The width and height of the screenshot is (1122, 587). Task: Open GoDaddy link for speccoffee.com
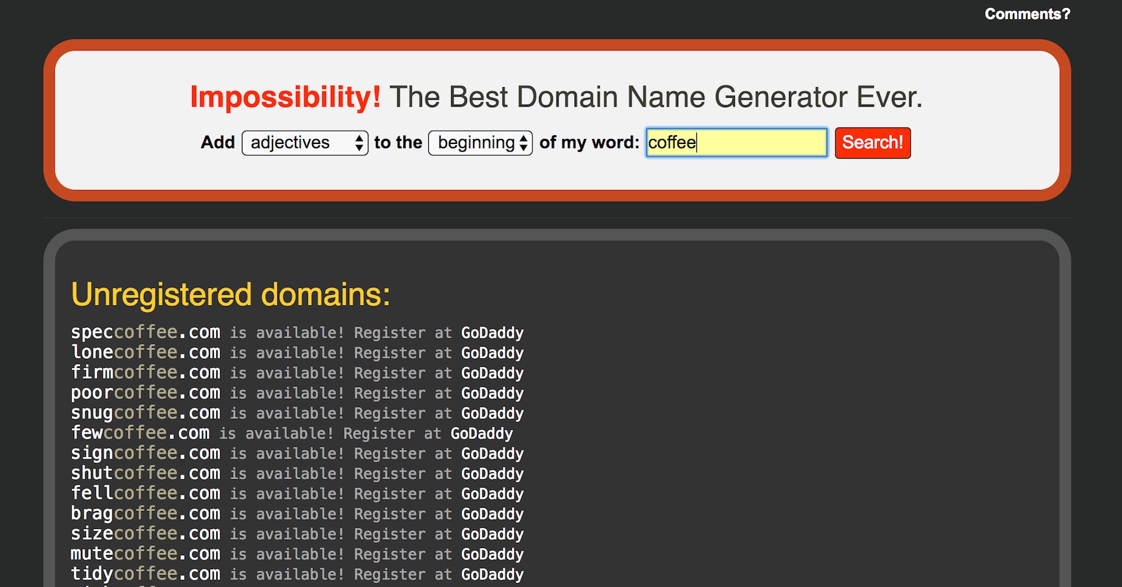(492, 333)
